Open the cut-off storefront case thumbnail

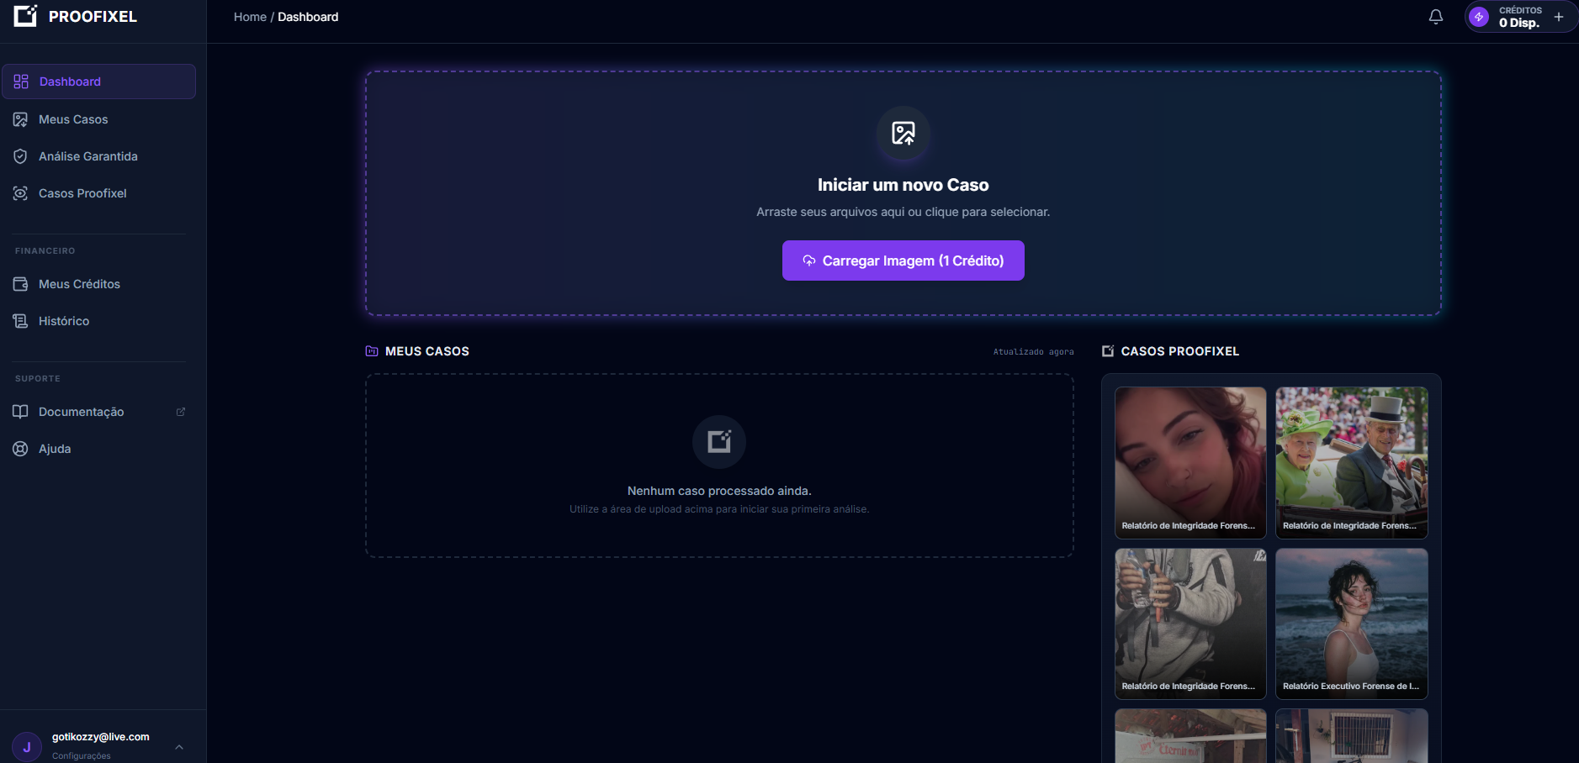(x=1190, y=736)
